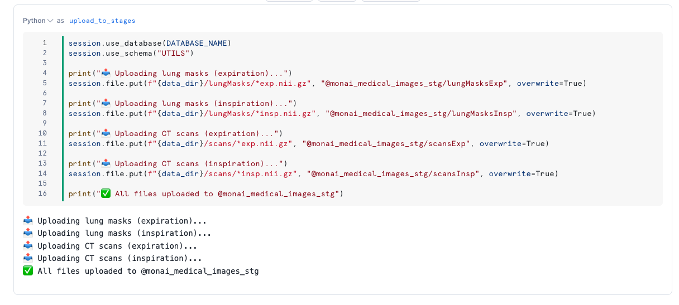Viewport: 679px width, 305px height.
Task: Click line number 1 in the gutter
Action: 45,43
